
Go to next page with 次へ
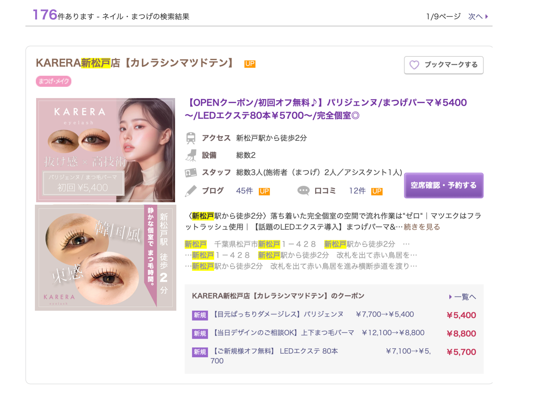(478, 16)
